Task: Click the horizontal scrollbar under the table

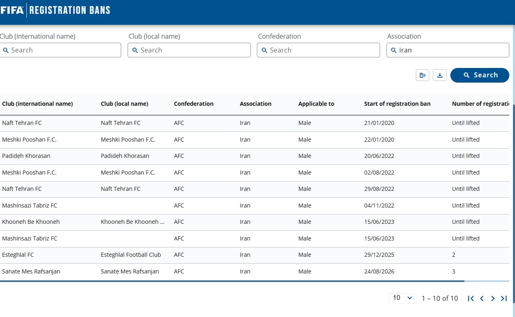Action: point(232,281)
